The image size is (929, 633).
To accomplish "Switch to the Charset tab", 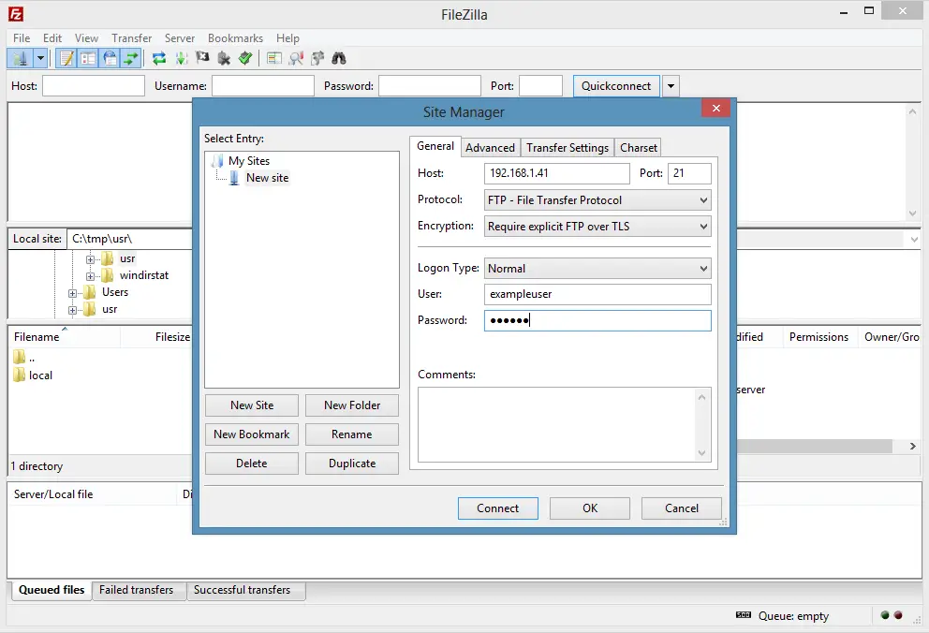I will click(638, 147).
